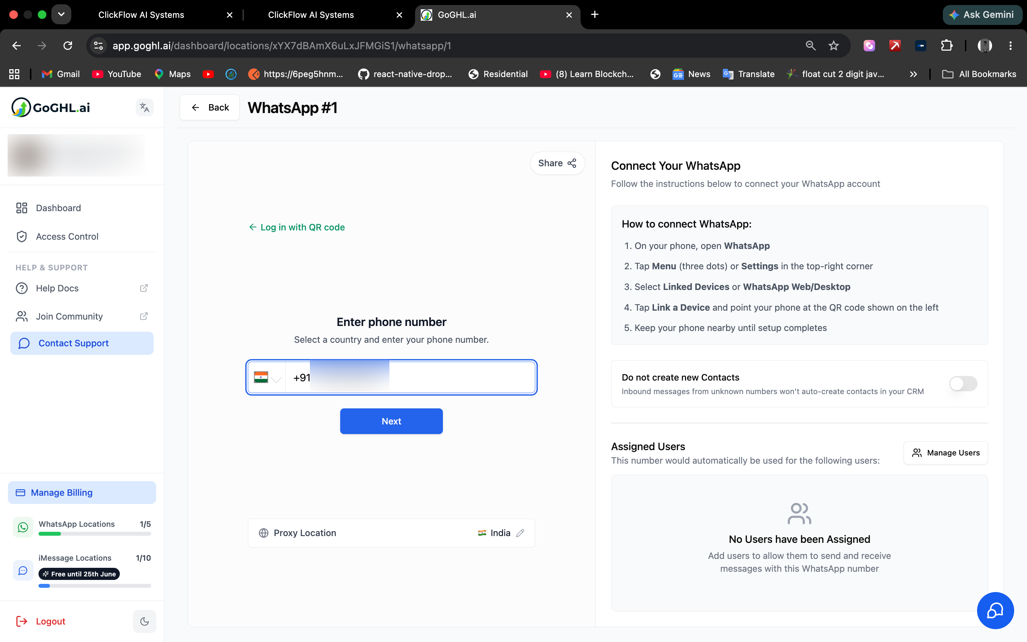The width and height of the screenshot is (1027, 642).
Task: Open YouTube bookmark
Action: [117, 74]
